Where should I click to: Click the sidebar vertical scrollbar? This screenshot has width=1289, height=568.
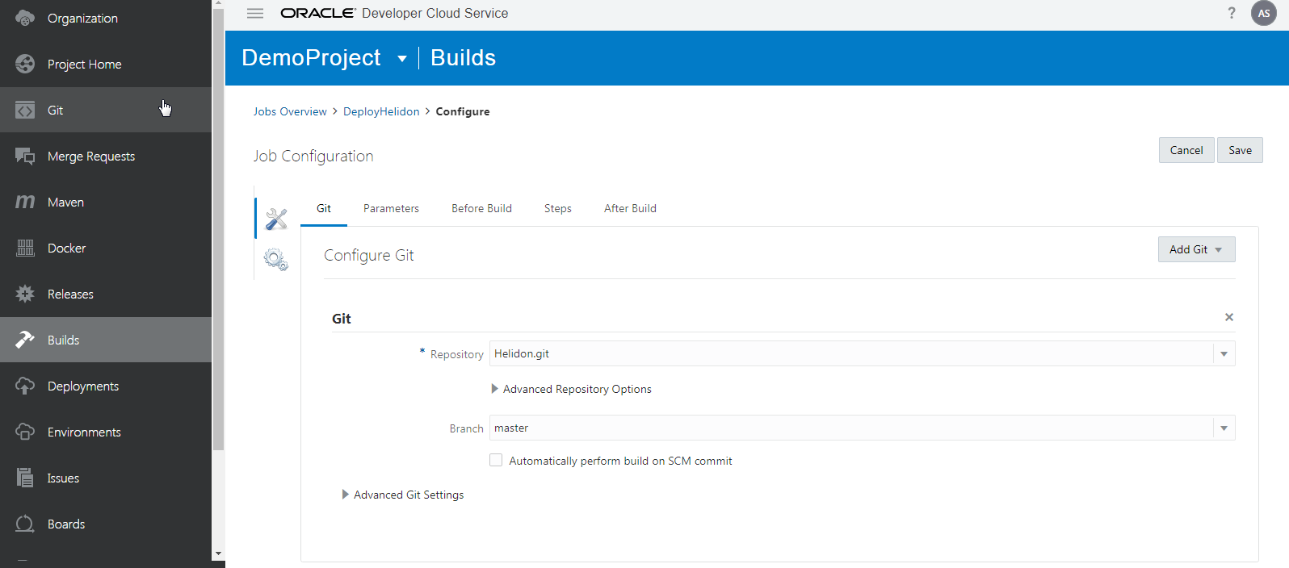tap(218, 242)
